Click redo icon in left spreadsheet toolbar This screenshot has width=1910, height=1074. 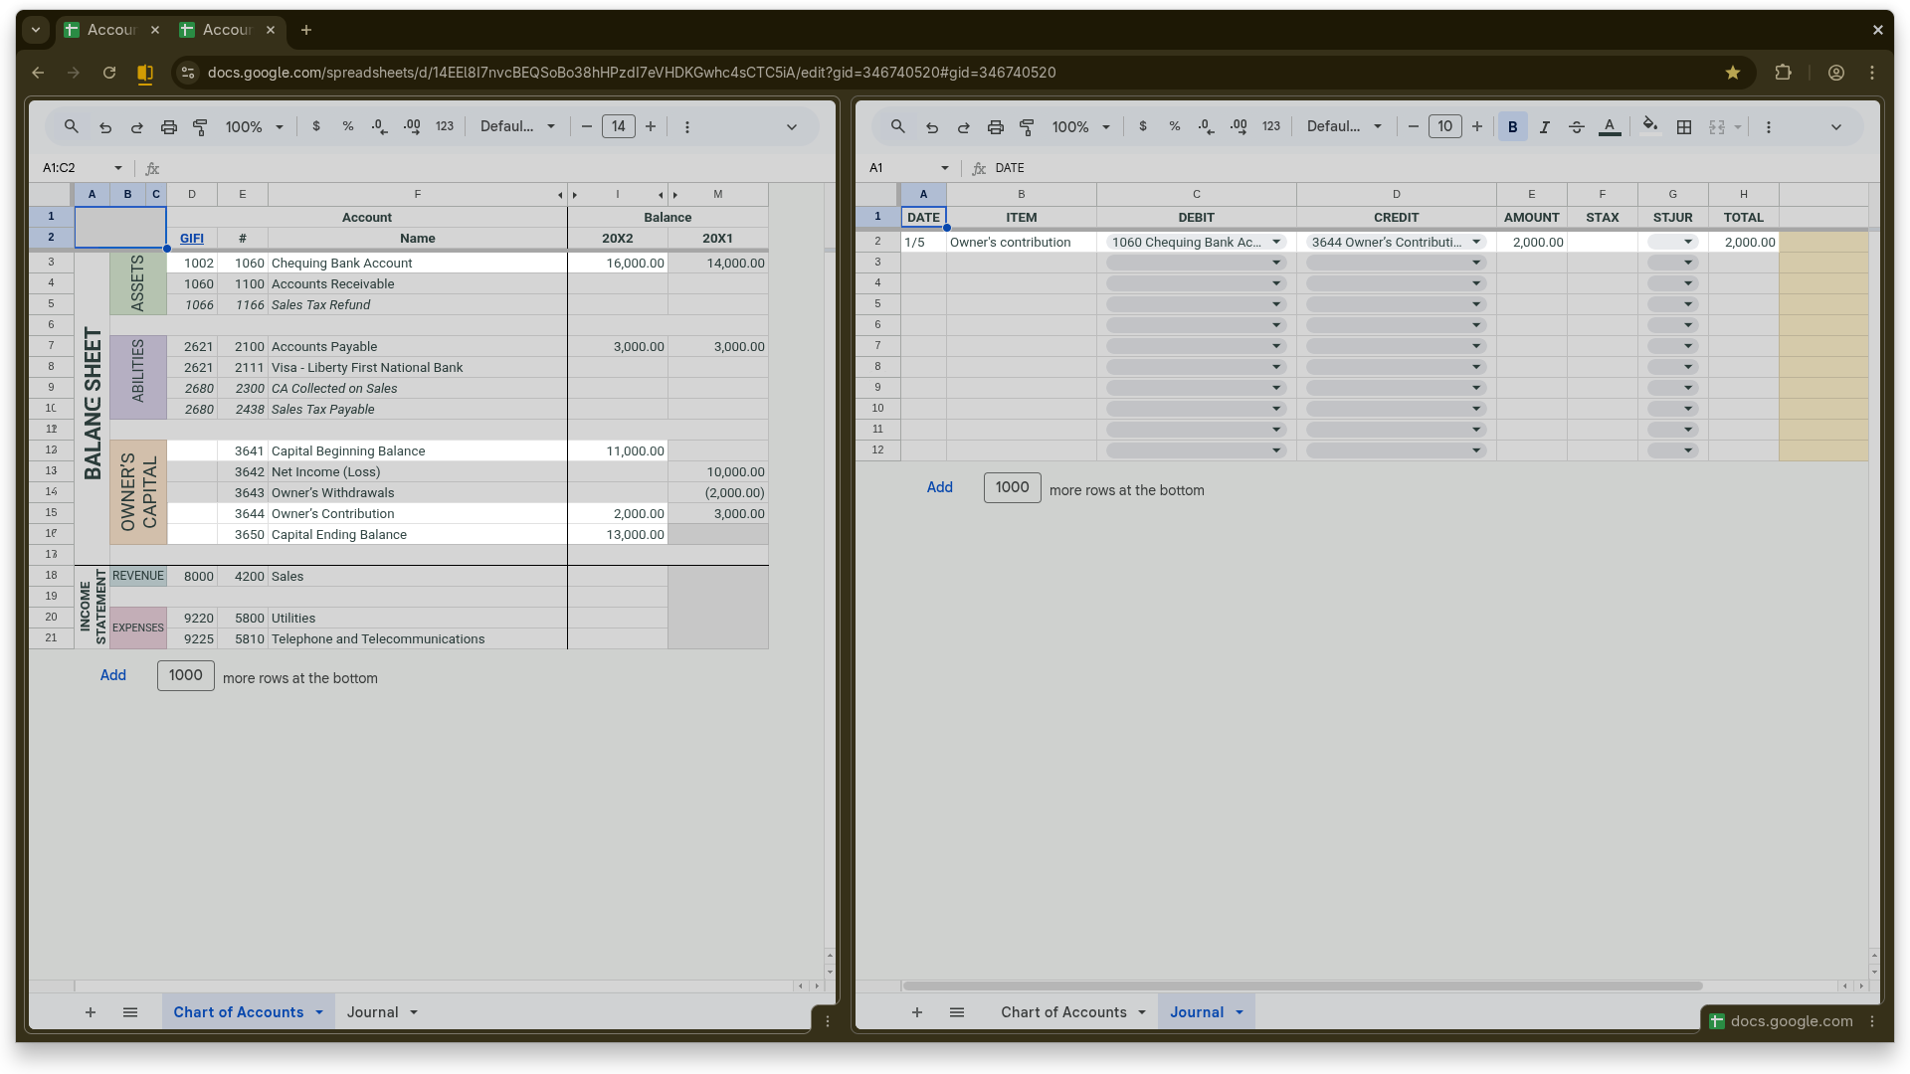137,127
